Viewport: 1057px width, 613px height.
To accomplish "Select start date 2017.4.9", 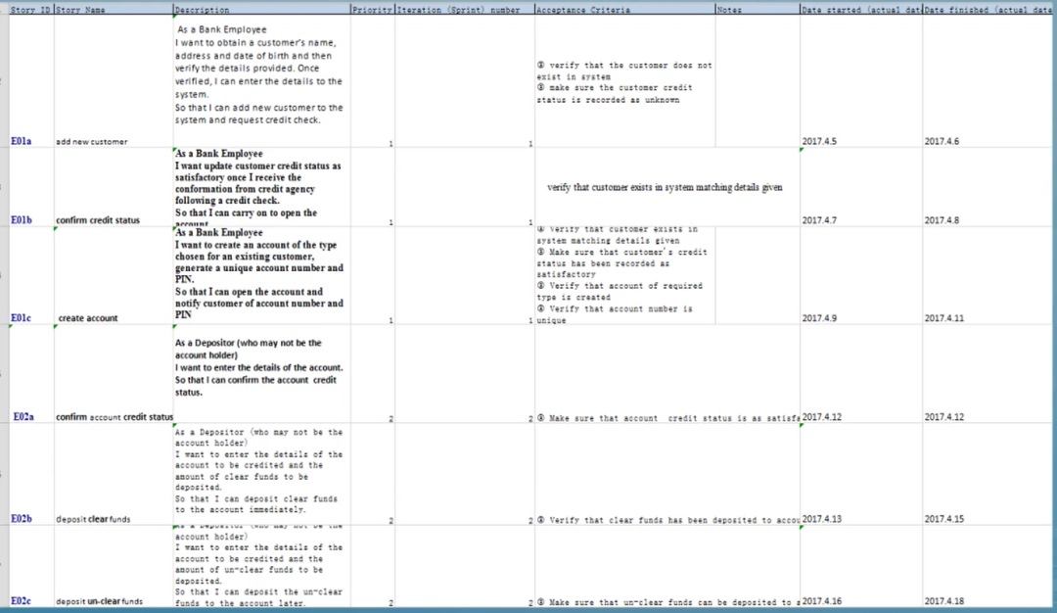I will coord(819,317).
